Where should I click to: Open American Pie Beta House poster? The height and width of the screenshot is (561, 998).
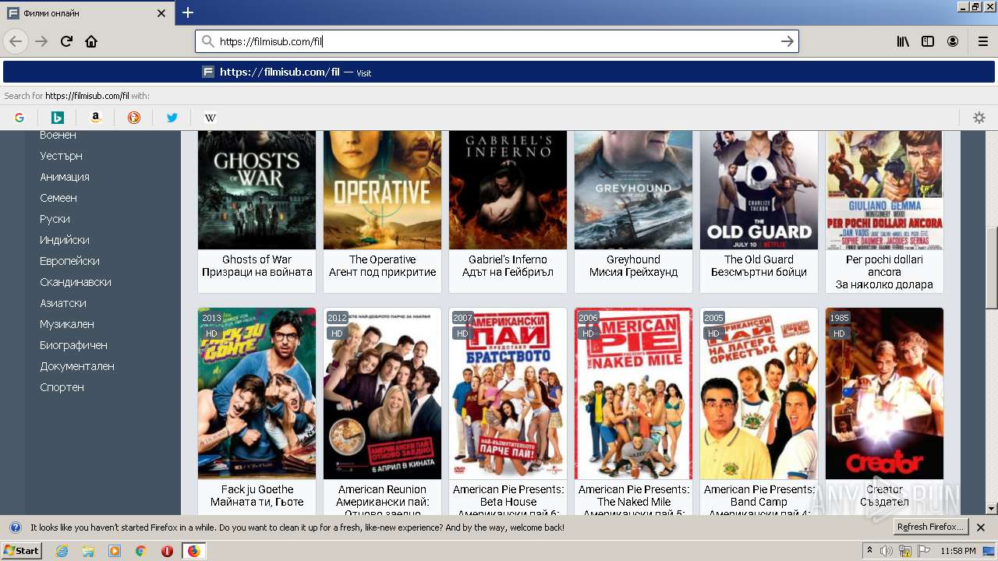[508, 393]
